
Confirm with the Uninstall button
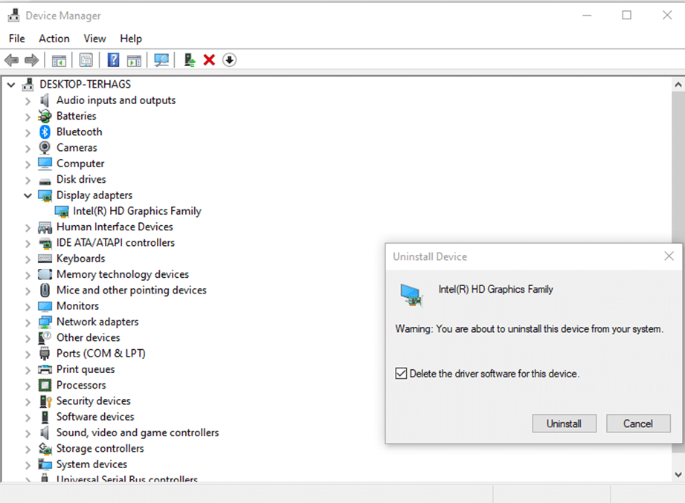click(x=564, y=424)
